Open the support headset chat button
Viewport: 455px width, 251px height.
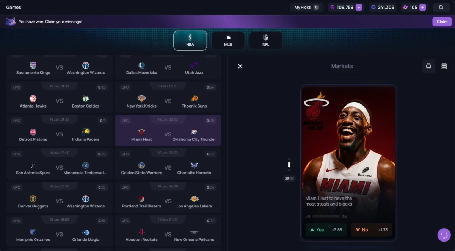click(444, 235)
